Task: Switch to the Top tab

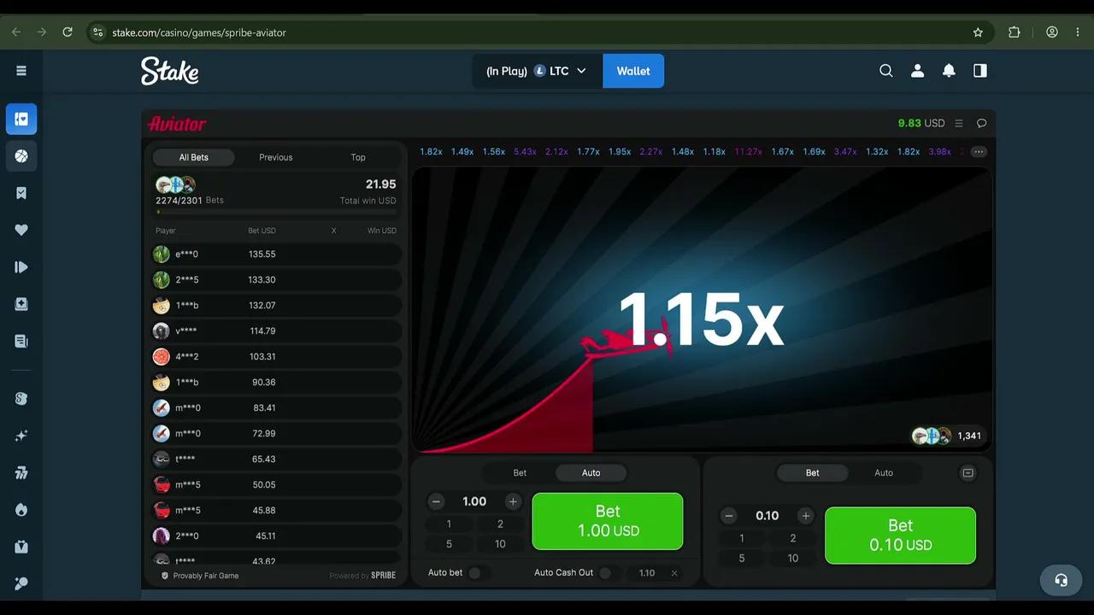Action: click(x=358, y=157)
